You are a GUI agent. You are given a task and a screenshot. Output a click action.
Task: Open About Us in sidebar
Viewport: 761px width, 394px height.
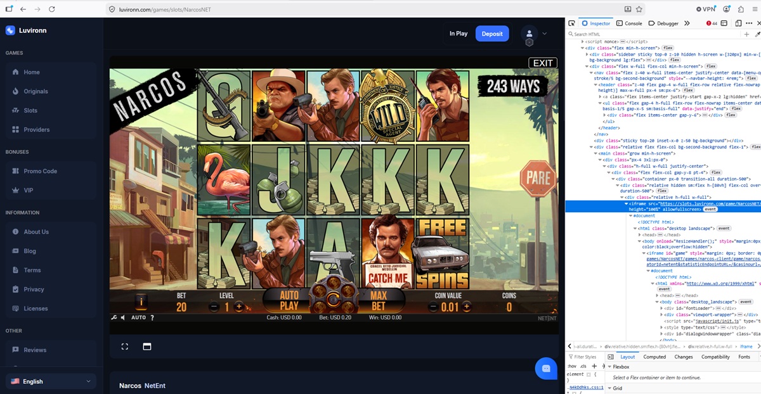tap(51, 232)
